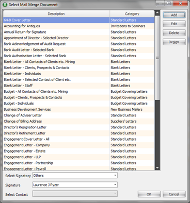Dismiss dialog with Cancel button
The image size is (190, 203).
click(174, 194)
